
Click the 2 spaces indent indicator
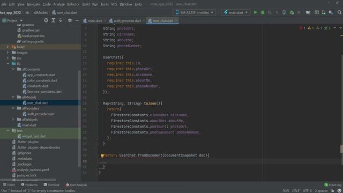tap(321, 191)
